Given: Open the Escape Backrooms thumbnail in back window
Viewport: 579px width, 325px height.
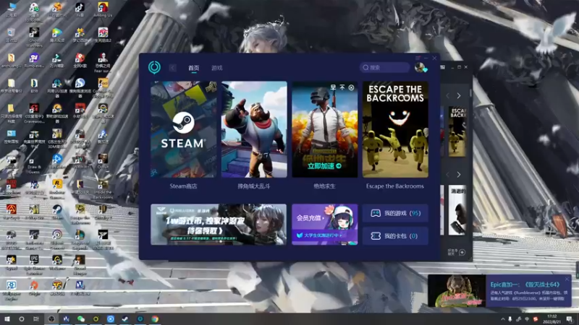Looking at the screenshot, I should pos(457,131).
